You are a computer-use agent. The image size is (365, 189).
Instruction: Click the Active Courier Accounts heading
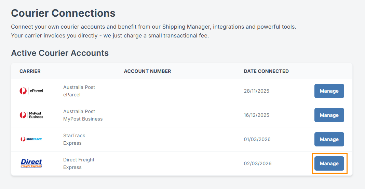(x=60, y=53)
